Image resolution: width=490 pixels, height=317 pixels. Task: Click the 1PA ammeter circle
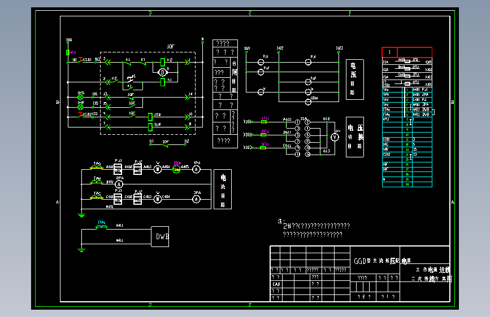click(196, 169)
